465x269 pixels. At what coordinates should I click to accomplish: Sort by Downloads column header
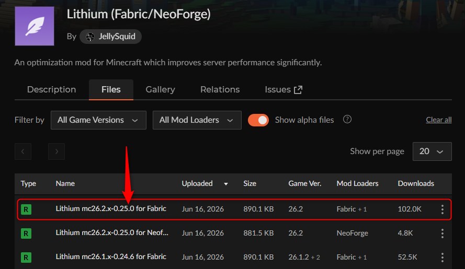416,183
